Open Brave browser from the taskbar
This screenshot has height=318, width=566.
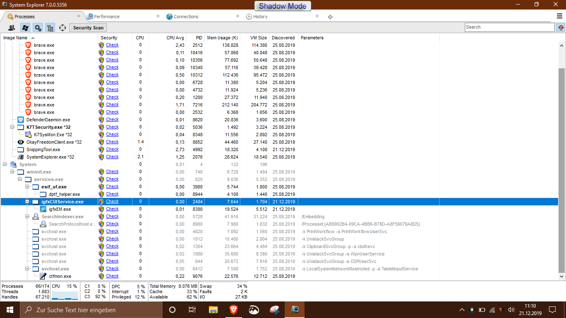pyautogui.click(x=234, y=310)
